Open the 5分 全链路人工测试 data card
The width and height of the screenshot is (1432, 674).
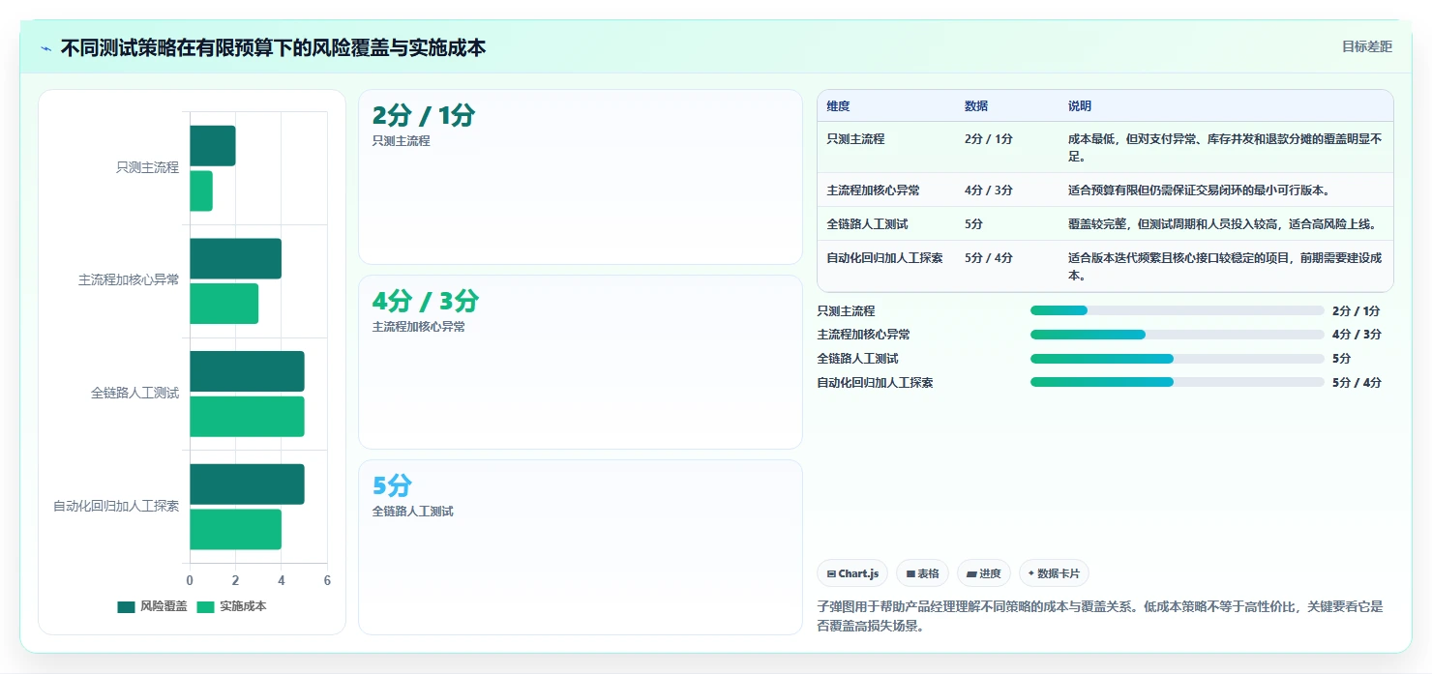pos(581,547)
